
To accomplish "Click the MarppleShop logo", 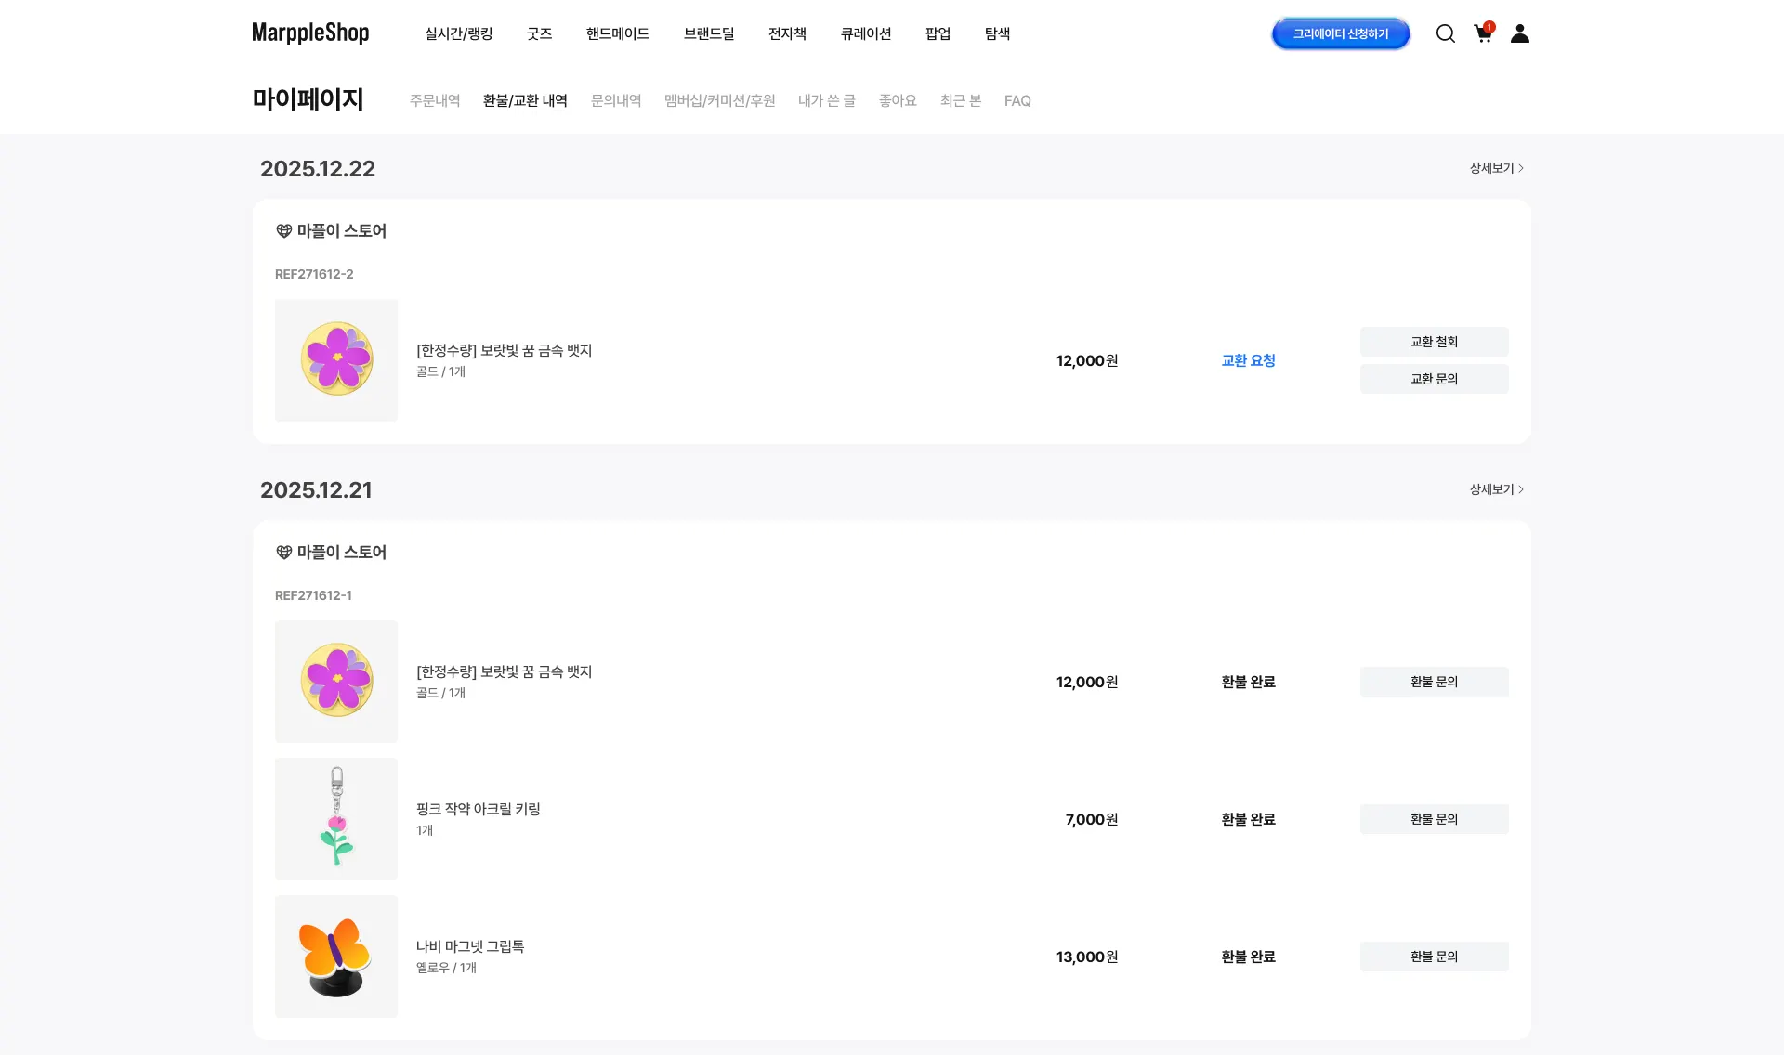I will pos(310,33).
